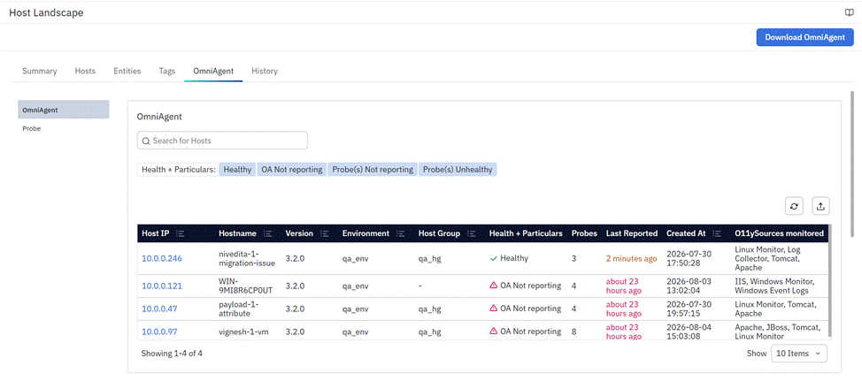Open the documentation book icon

coord(850,12)
